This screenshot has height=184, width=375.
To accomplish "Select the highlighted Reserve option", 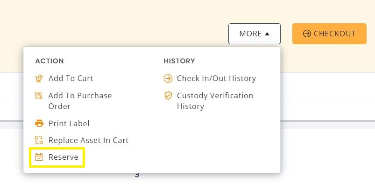I will click(x=57, y=157).
